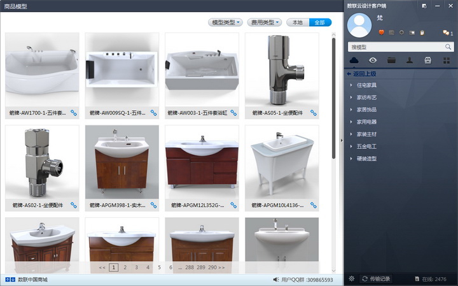
Task: Click link icon for 箭牌-AW1700-1 model
Action: point(74,113)
